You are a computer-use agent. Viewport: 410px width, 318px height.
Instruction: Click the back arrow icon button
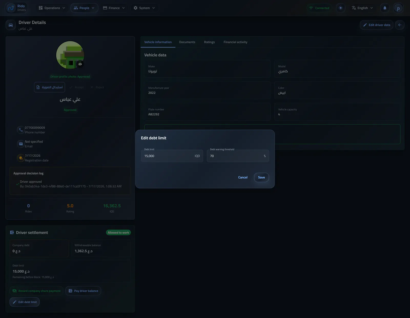point(400,25)
